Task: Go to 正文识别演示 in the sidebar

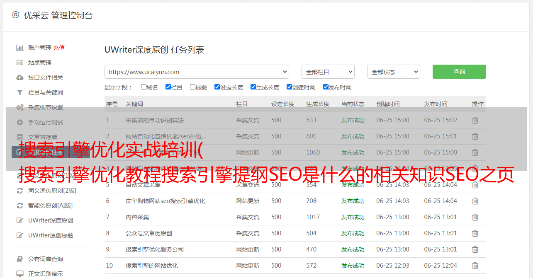Action: [46, 274]
